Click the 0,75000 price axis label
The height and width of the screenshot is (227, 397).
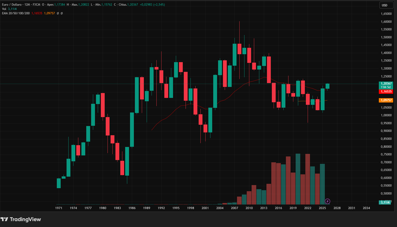[x=386, y=154]
